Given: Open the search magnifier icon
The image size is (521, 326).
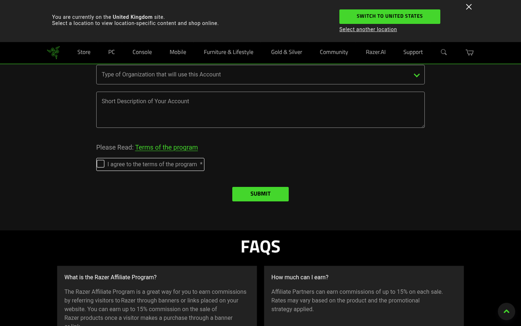Looking at the screenshot, I should pos(444,52).
